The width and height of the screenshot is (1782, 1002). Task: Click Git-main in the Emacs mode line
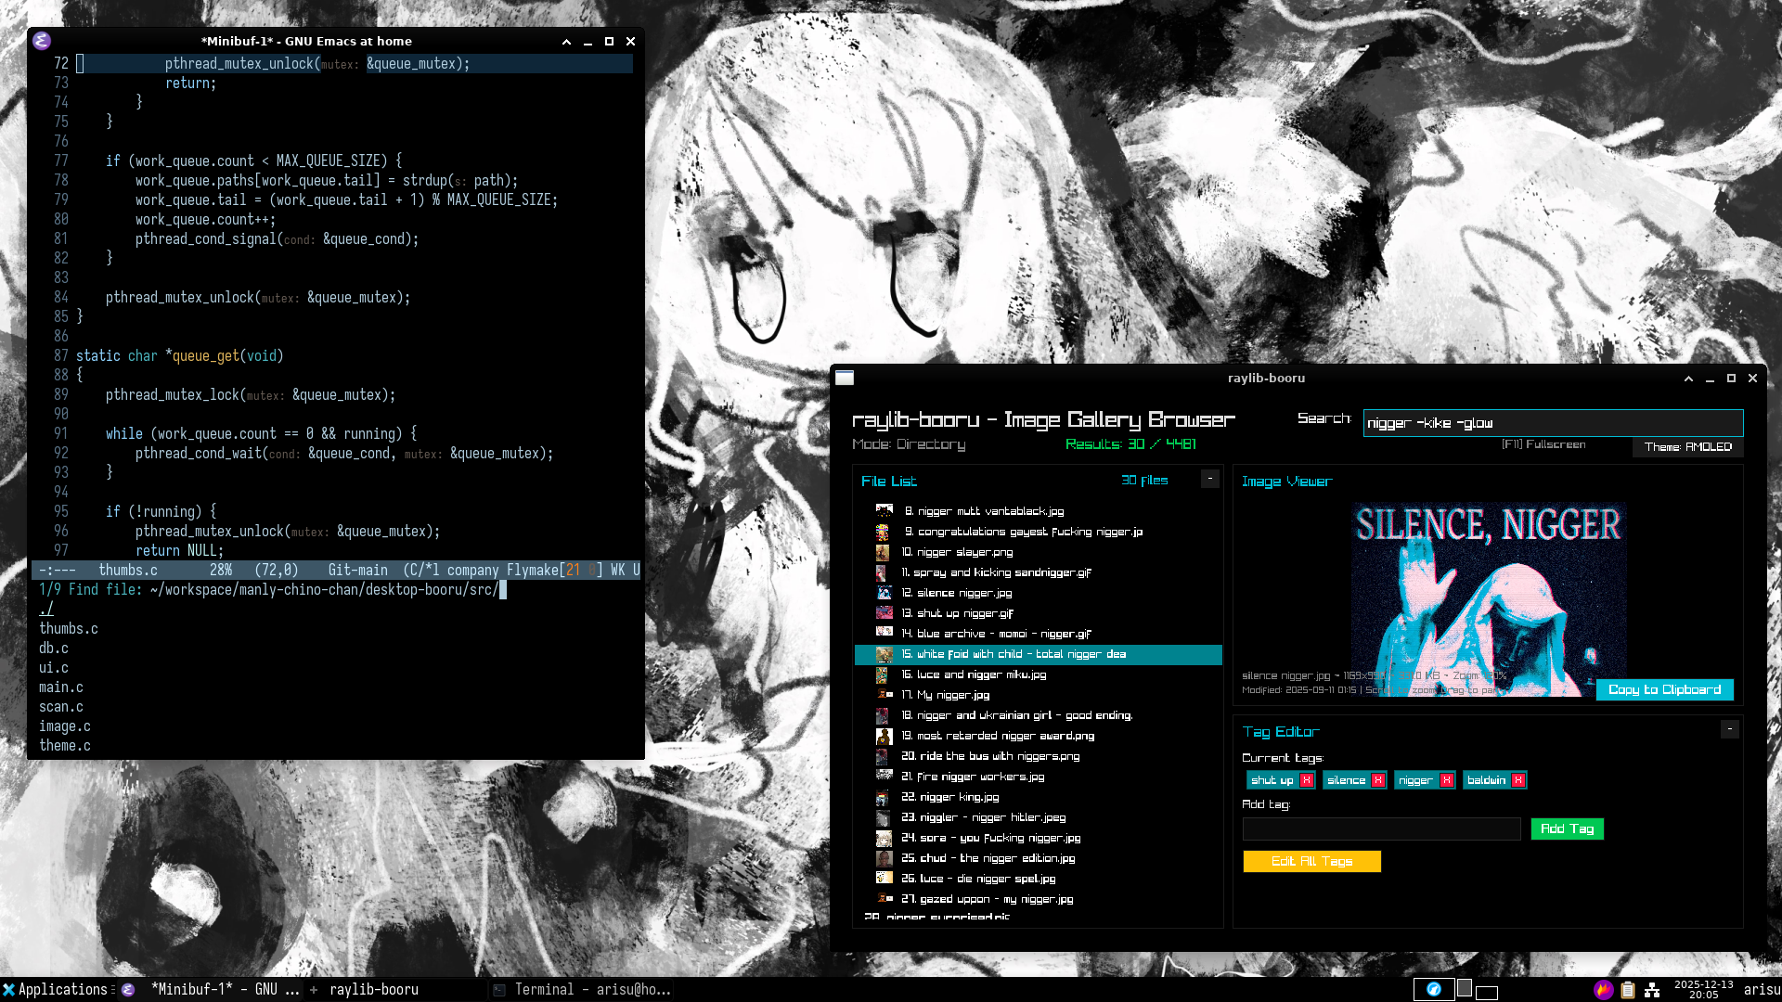click(357, 570)
